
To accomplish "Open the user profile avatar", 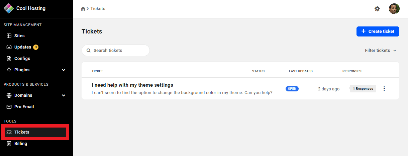I will (x=394, y=9).
